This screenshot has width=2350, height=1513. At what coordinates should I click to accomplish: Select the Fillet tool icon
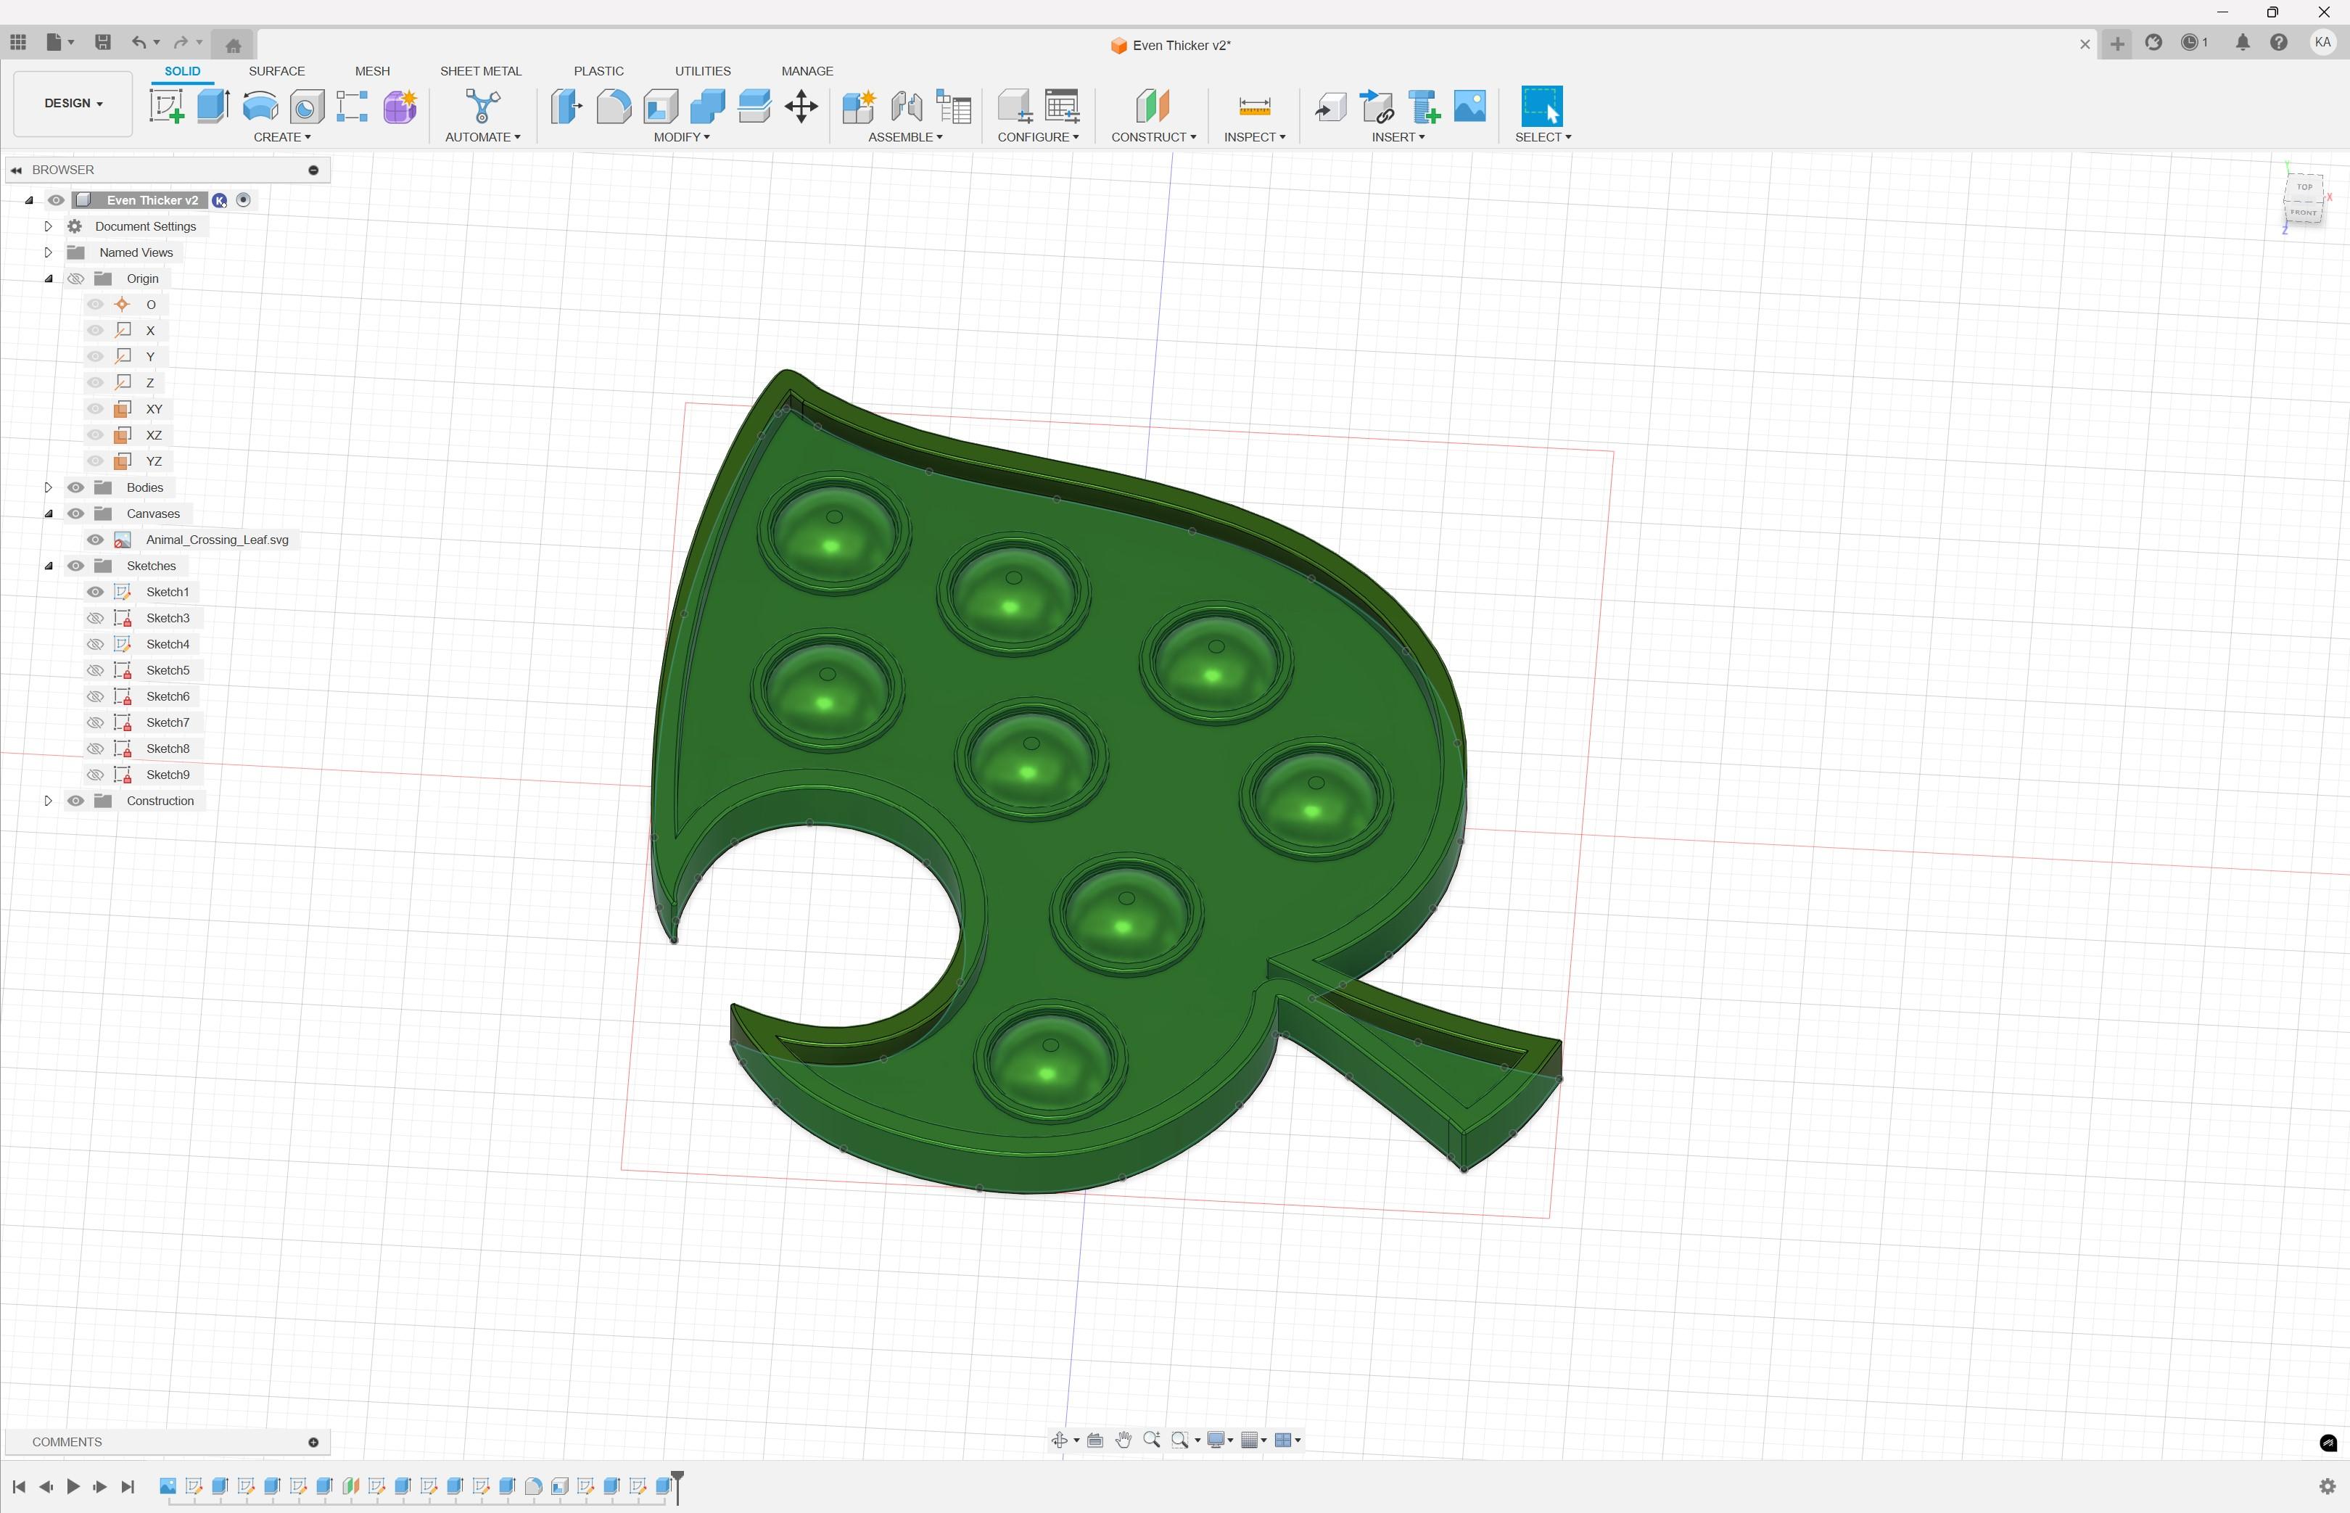[x=614, y=106]
